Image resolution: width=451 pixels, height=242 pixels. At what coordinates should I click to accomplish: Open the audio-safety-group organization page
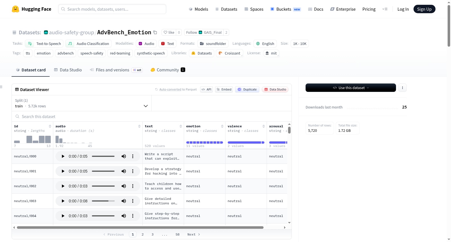72,32
